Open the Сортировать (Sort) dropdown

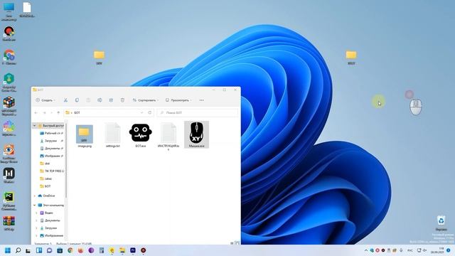(146, 100)
